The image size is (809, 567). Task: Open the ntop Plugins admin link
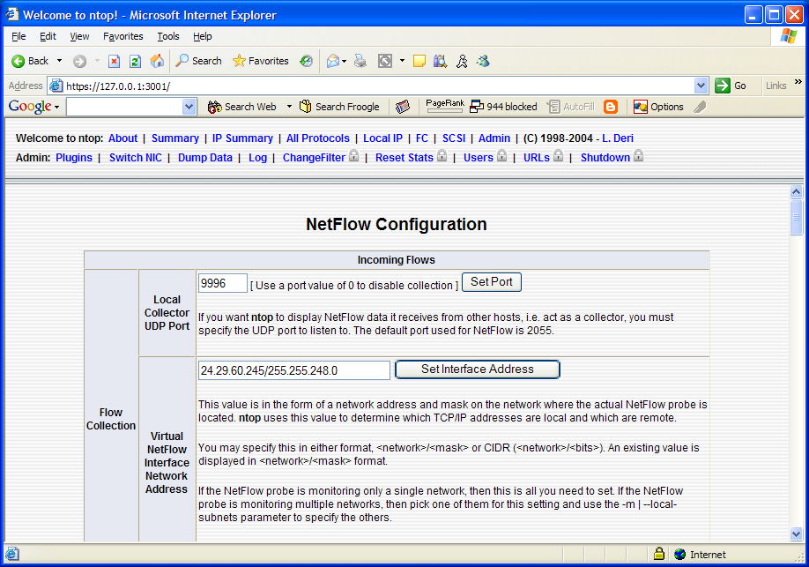(x=74, y=157)
